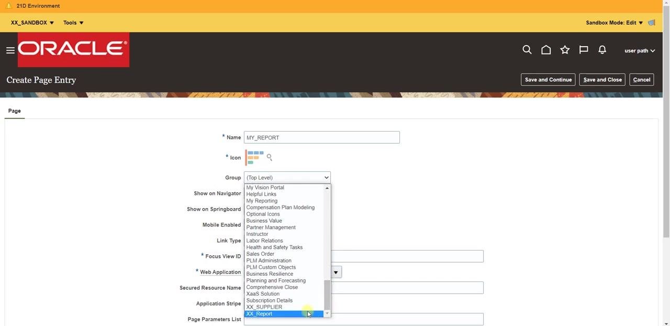This screenshot has width=670, height=326.
Task: Search for a different page icon
Action: (x=270, y=157)
